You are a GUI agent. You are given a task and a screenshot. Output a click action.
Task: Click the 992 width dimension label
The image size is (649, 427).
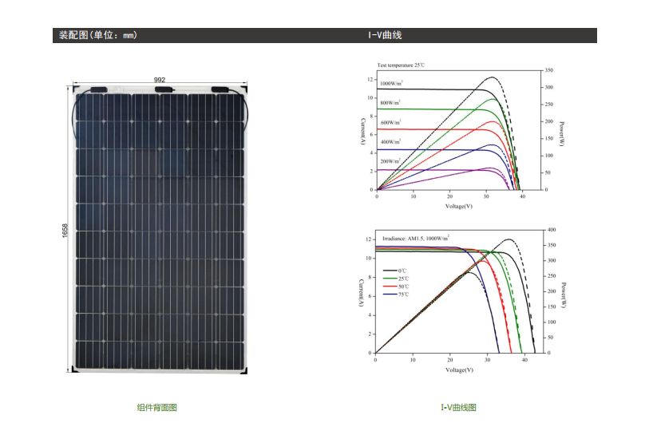tap(160, 80)
